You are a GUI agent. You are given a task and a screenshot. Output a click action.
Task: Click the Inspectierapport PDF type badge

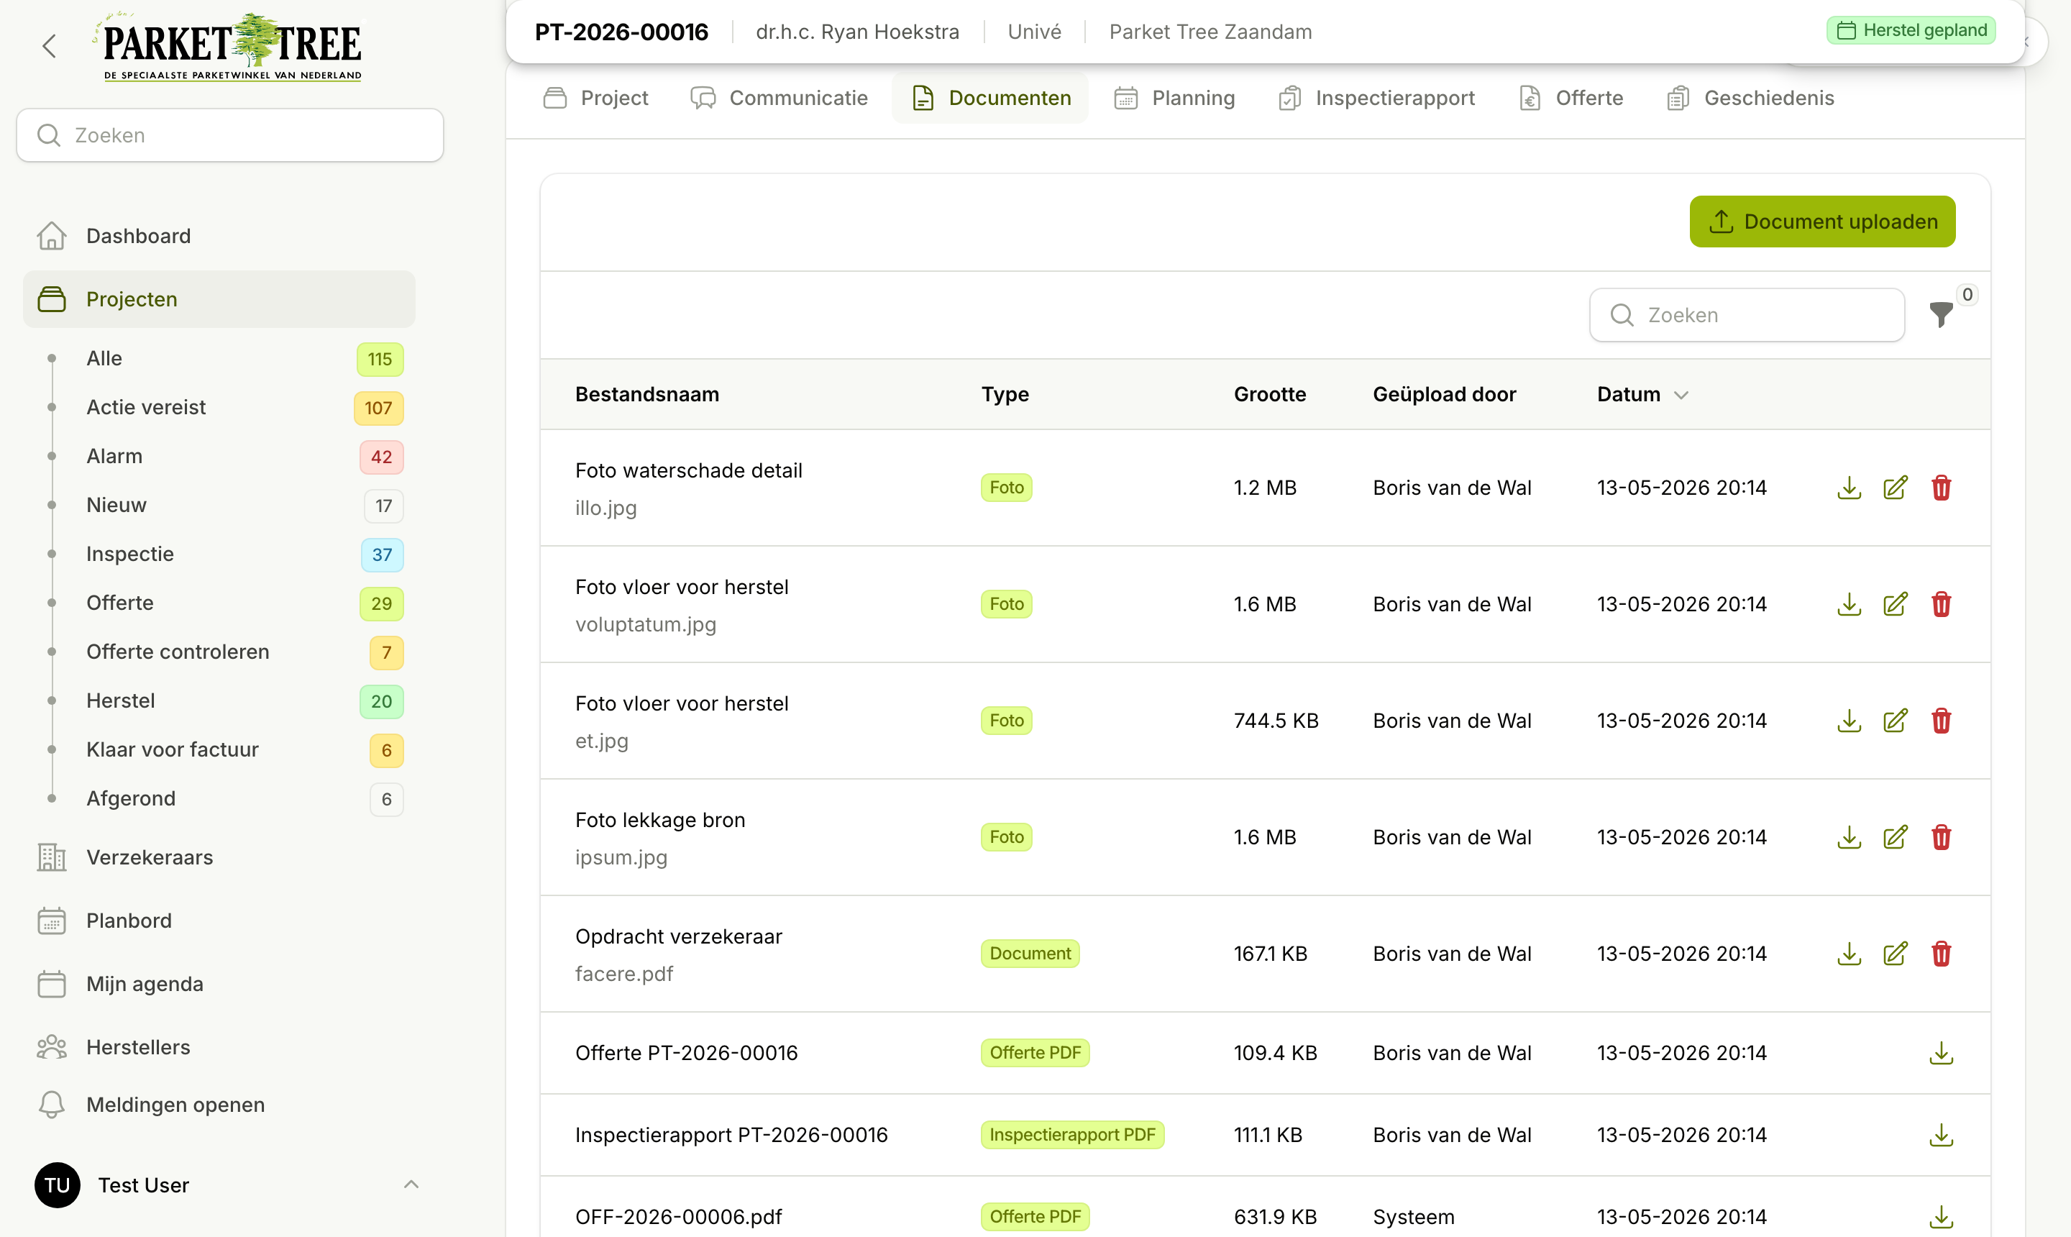coord(1071,1136)
